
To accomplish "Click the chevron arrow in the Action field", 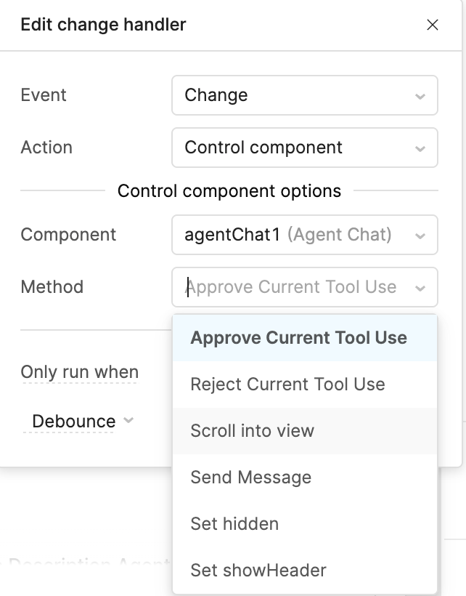I will click(x=420, y=148).
